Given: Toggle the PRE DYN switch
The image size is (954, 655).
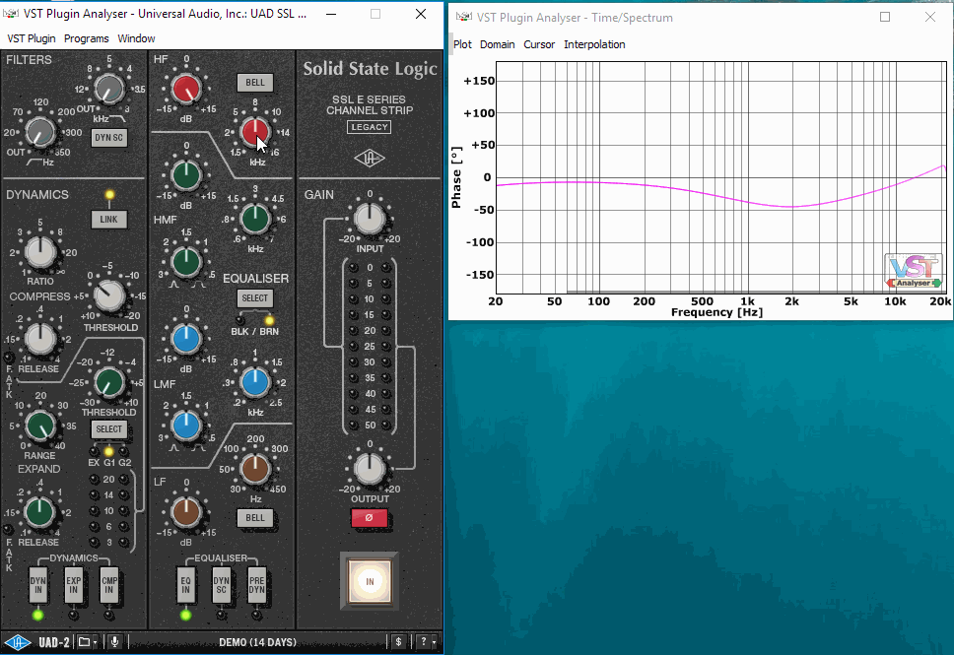Looking at the screenshot, I should point(257,585).
